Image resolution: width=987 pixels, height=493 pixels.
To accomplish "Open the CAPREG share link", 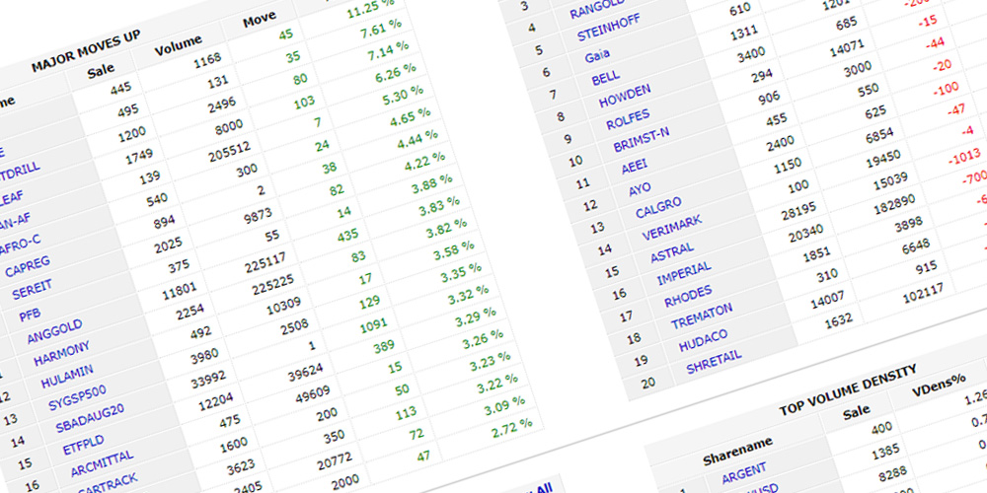I will point(28,267).
